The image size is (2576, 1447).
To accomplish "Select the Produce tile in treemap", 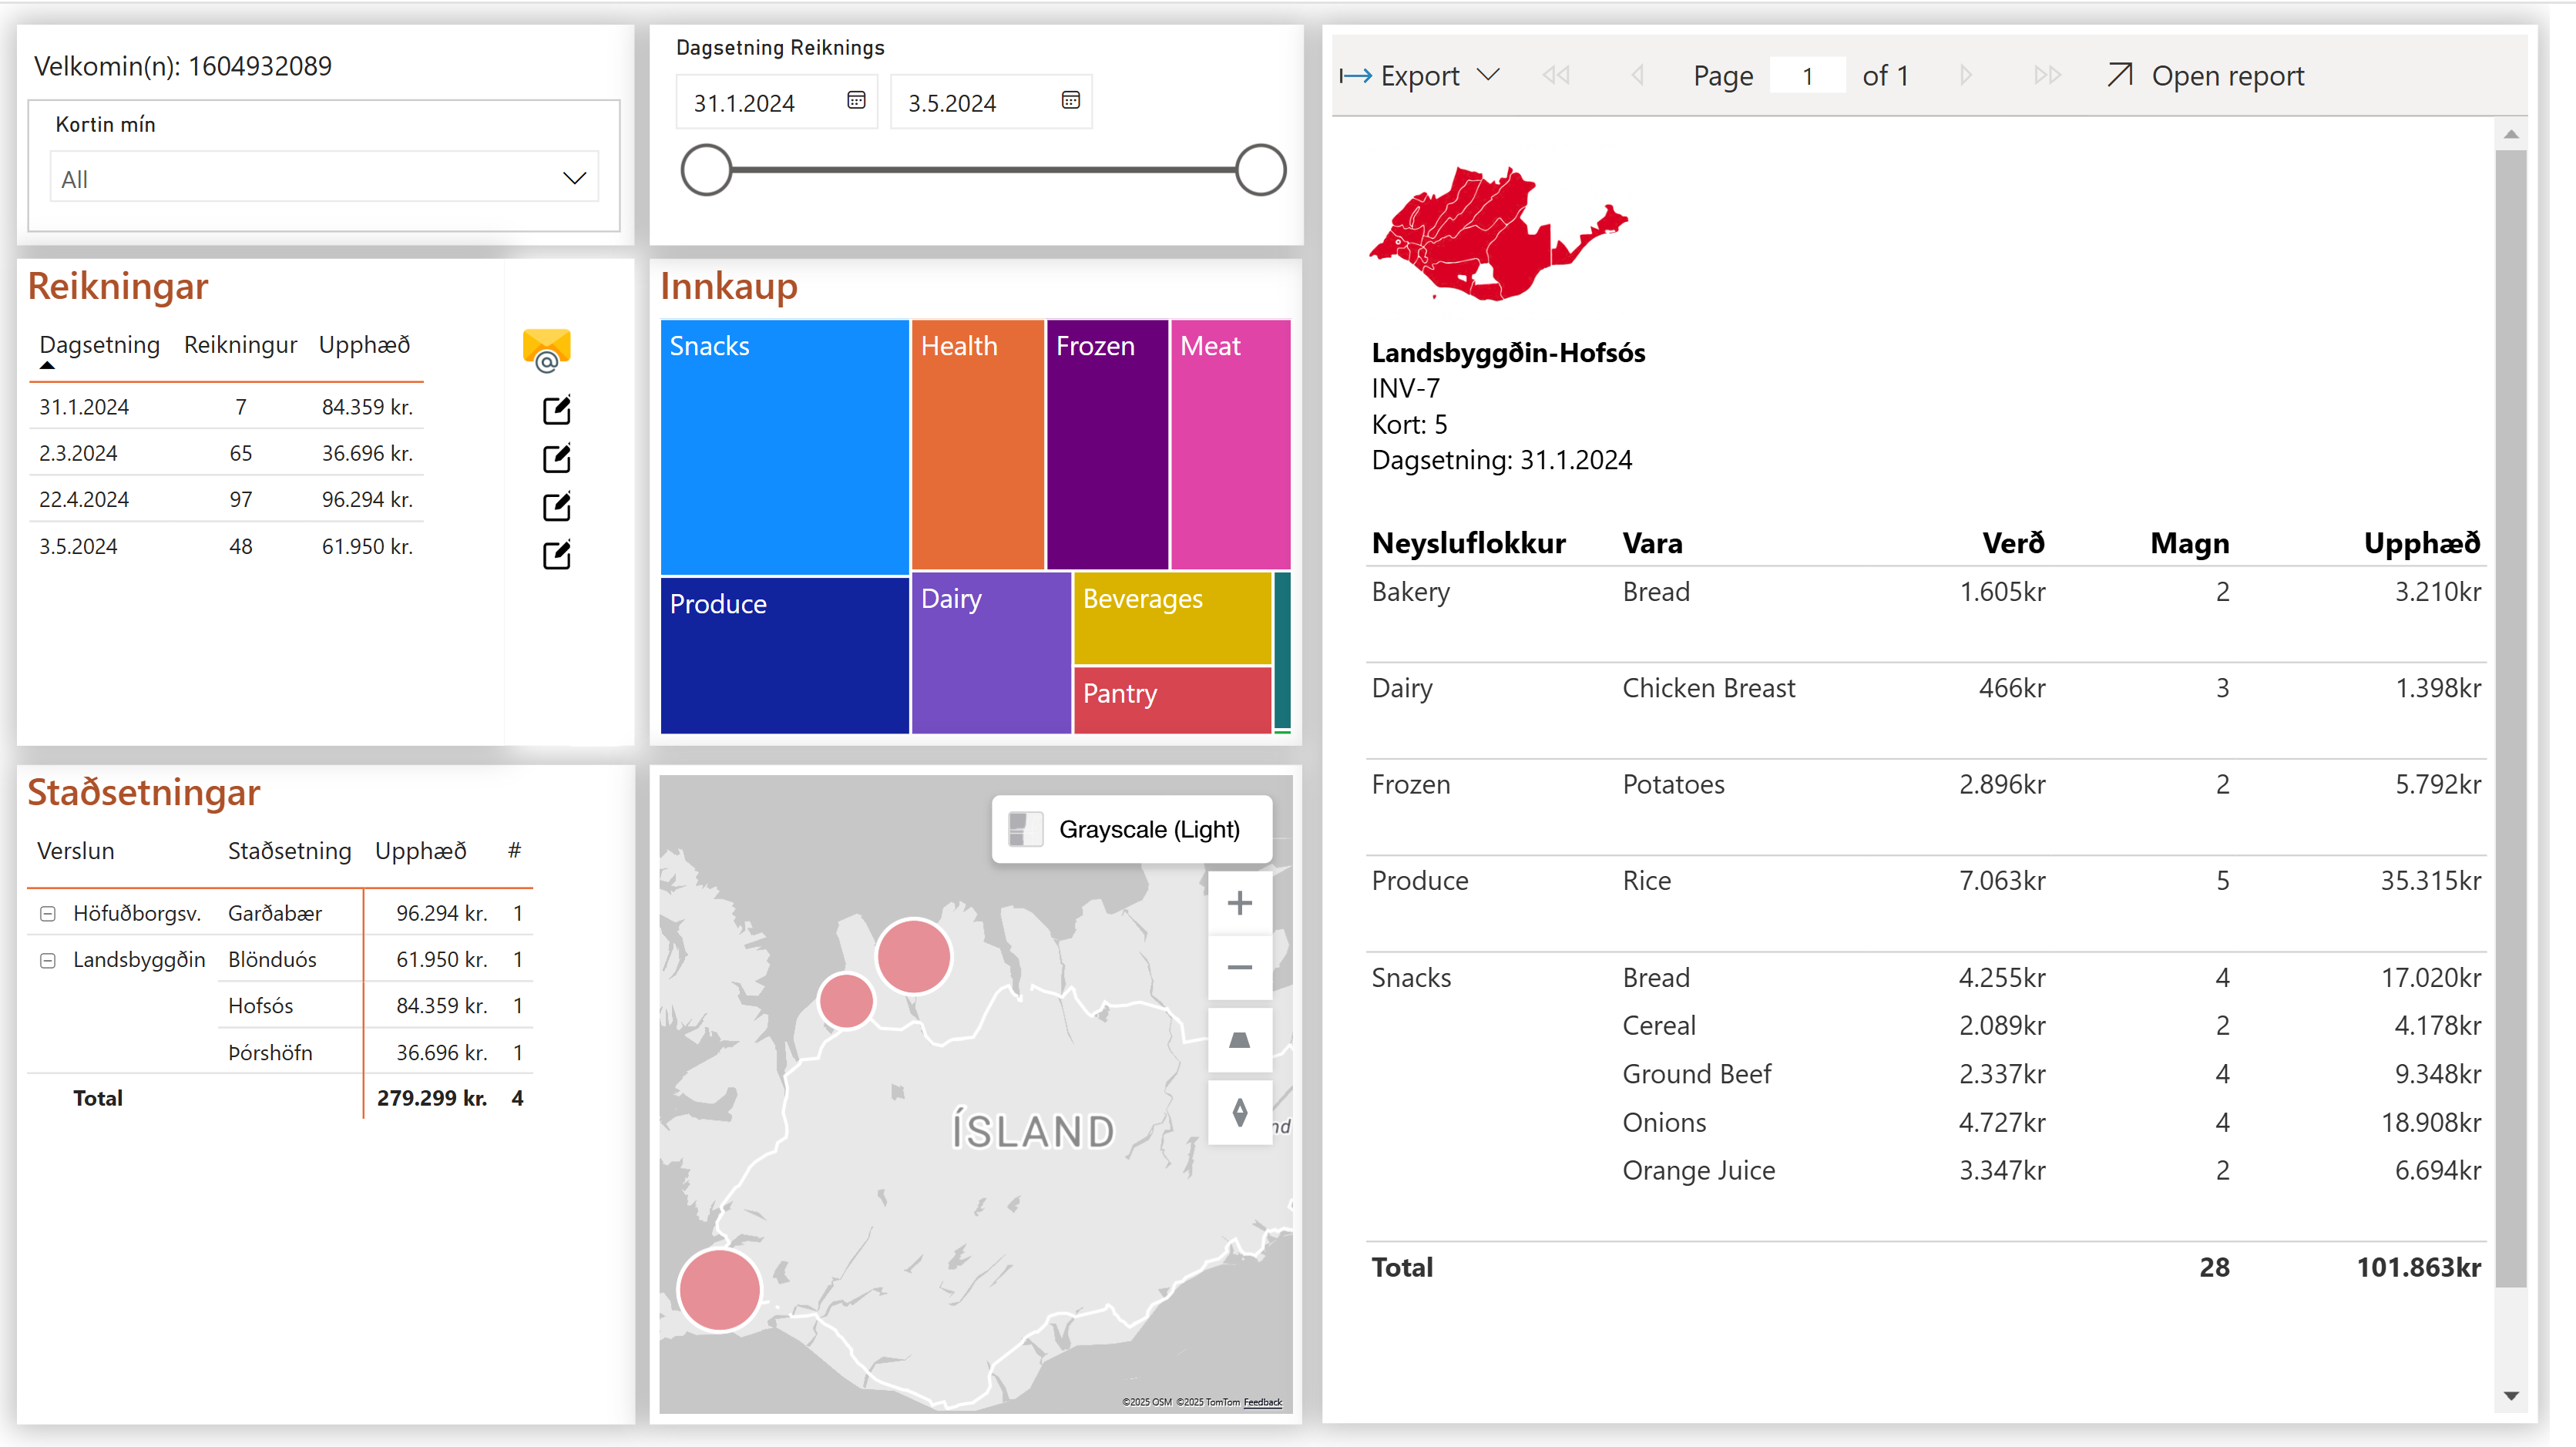I will [784, 655].
